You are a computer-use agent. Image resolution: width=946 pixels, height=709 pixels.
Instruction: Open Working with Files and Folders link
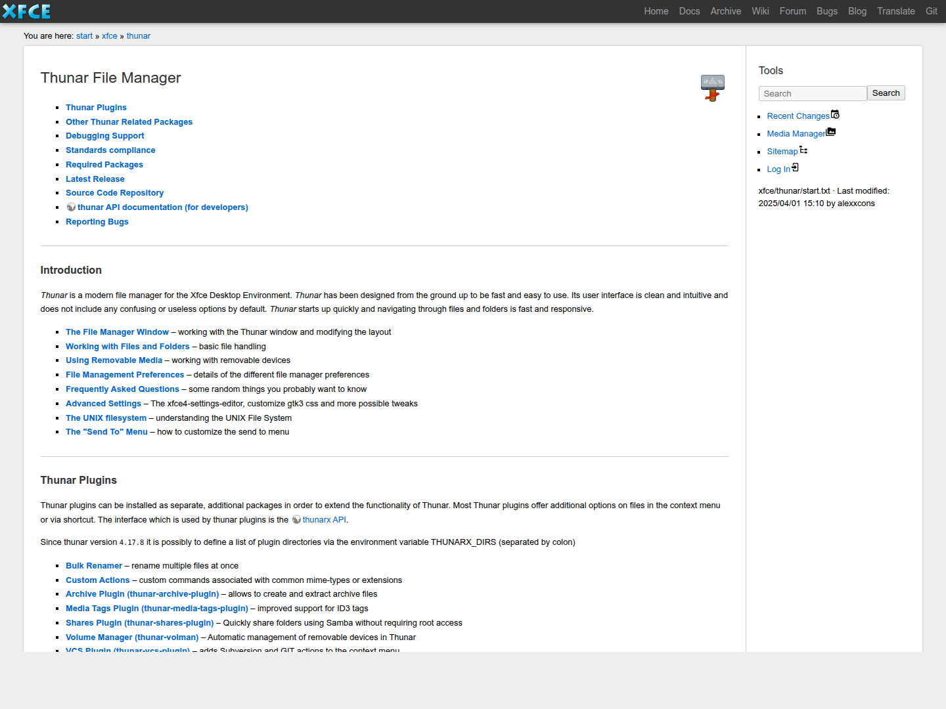[127, 347]
